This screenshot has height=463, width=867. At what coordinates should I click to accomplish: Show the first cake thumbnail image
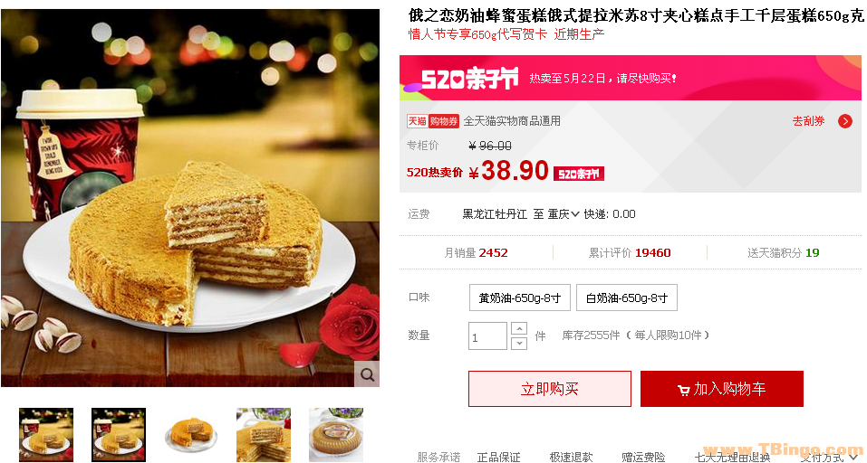coord(46,435)
